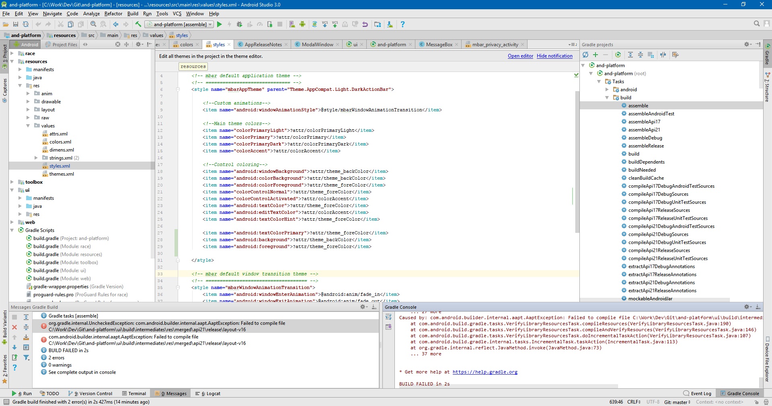
Task: Switch to the MessageBox editor tab
Action: 439,45
